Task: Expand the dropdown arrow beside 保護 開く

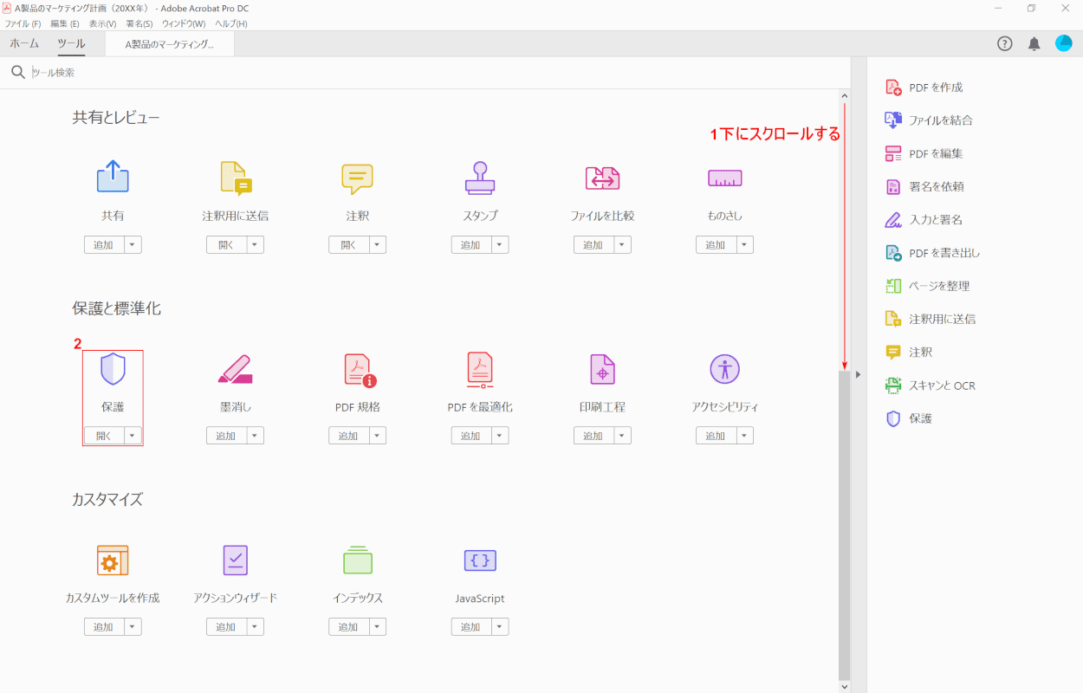Action: [133, 436]
